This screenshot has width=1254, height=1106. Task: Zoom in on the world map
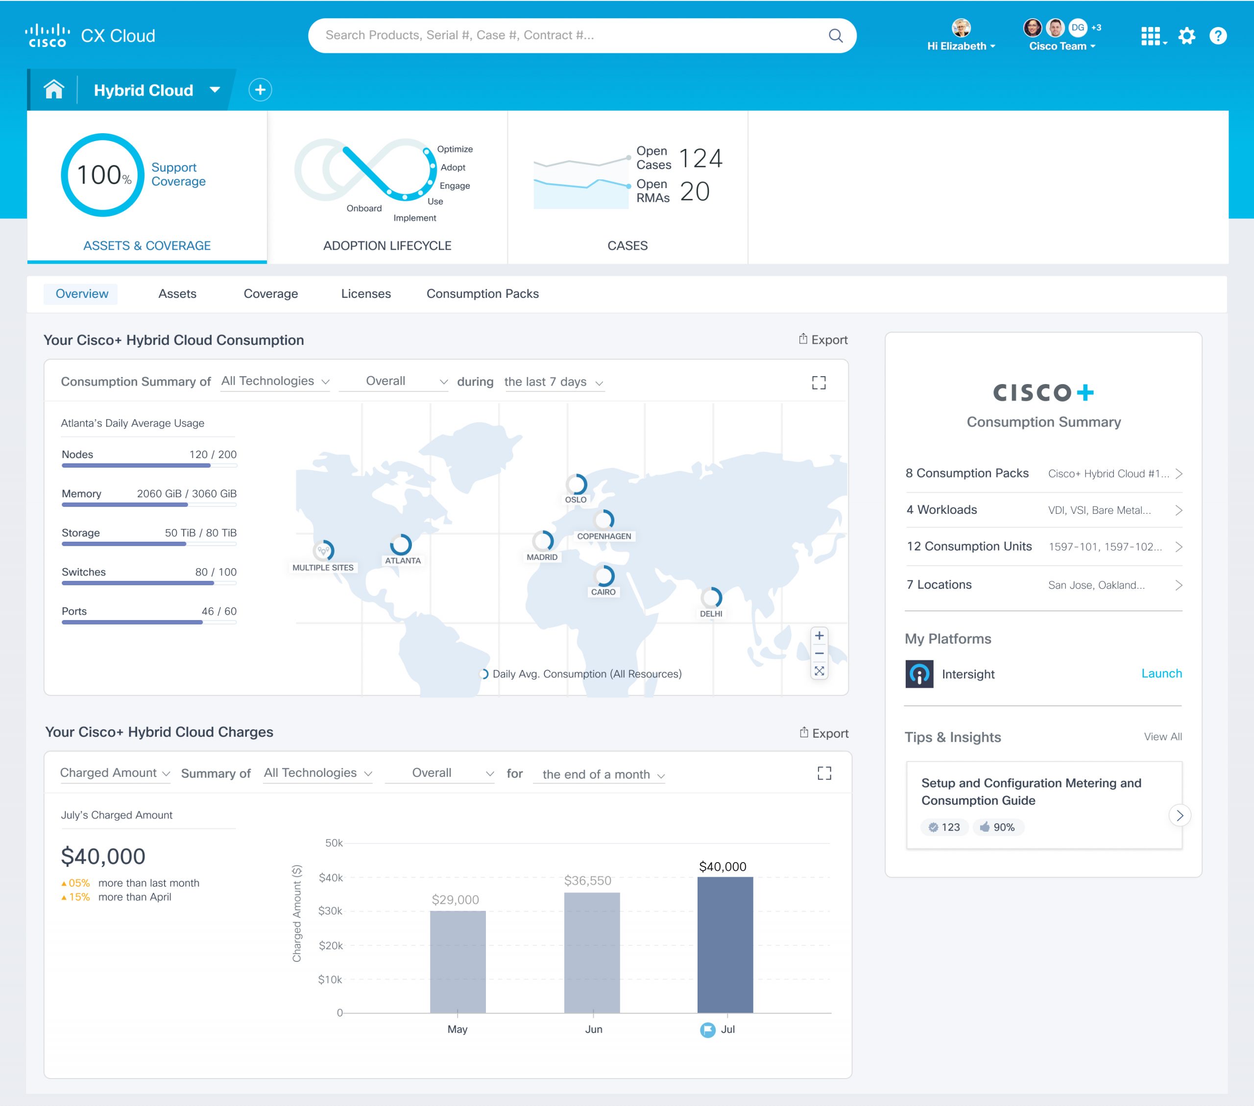coord(819,635)
